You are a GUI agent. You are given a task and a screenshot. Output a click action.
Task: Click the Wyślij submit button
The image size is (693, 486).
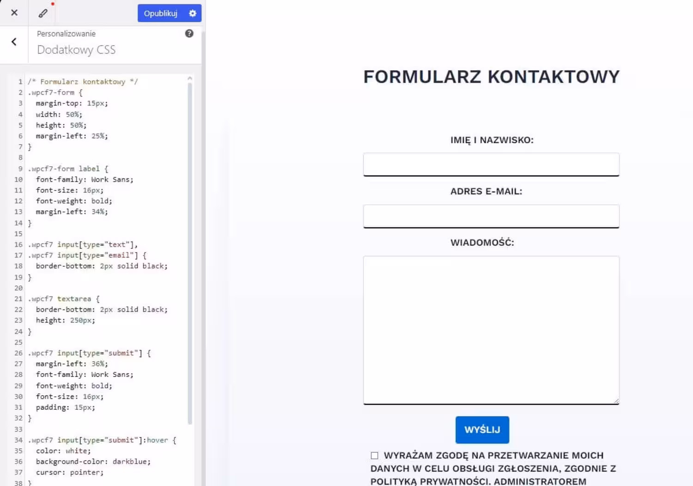[482, 430]
